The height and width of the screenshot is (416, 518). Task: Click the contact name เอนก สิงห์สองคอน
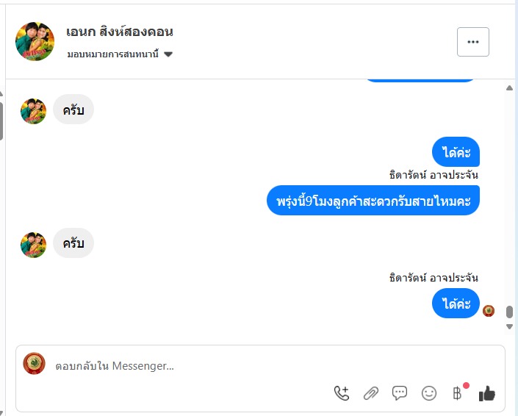120,32
